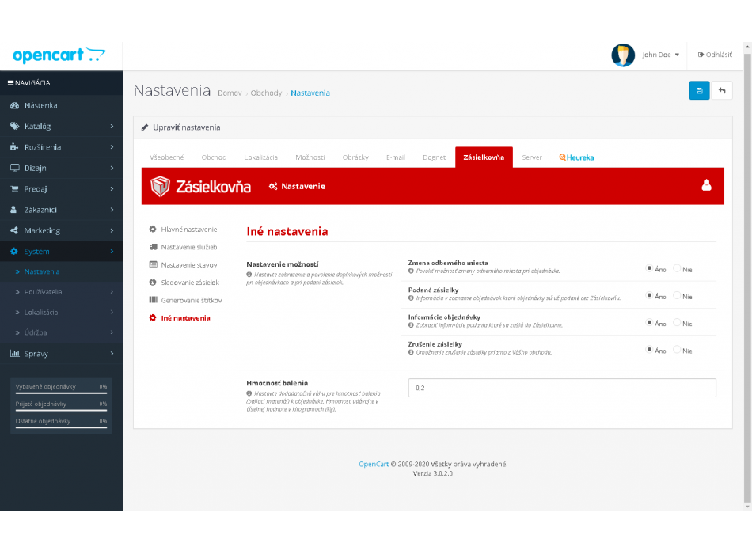Open the Server settings tab

pos(532,157)
